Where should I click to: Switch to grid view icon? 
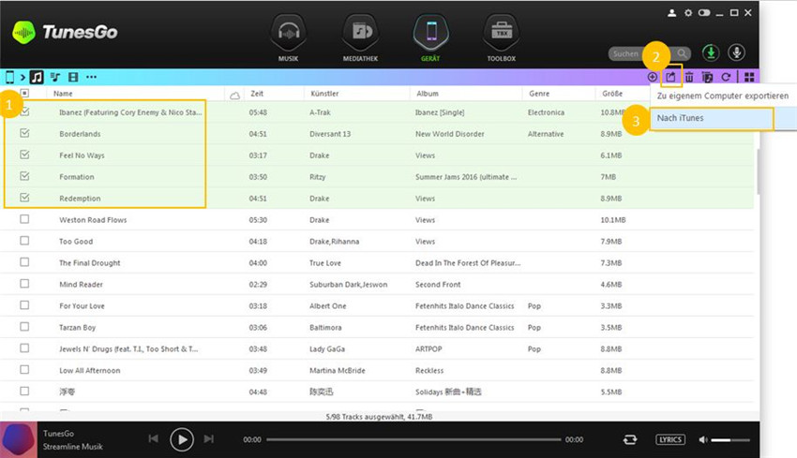[749, 77]
